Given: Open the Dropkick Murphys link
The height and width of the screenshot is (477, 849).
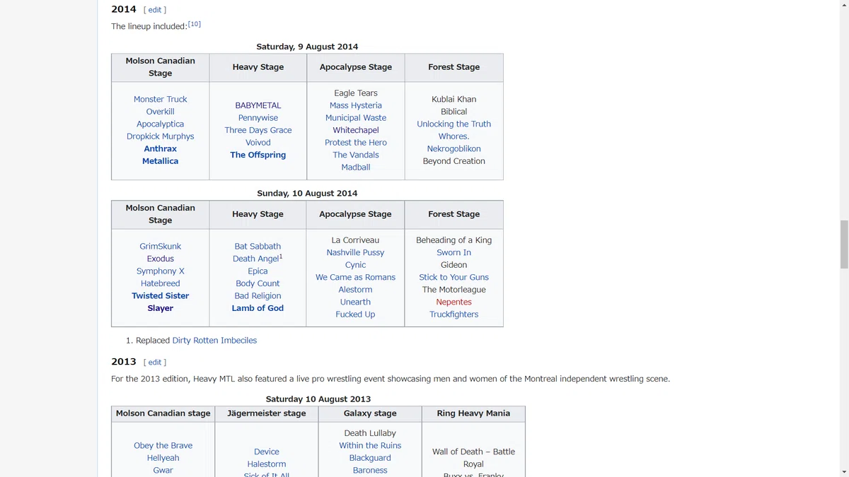Looking at the screenshot, I should 161,136.
